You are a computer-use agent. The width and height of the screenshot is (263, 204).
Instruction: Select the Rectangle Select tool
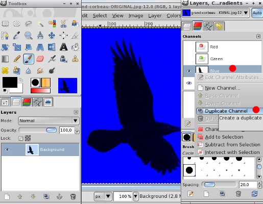(x=5, y=23)
